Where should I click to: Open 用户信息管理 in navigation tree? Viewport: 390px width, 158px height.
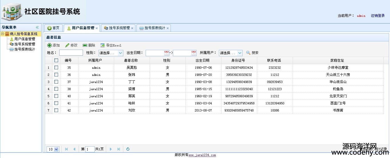[25, 39]
